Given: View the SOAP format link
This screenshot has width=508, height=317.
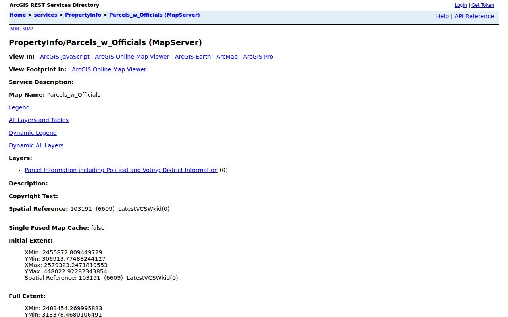Looking at the screenshot, I should [x=28, y=29].
